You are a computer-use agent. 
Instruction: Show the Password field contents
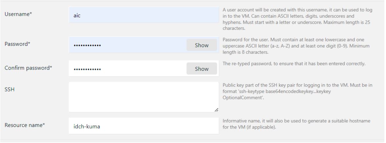(202, 45)
